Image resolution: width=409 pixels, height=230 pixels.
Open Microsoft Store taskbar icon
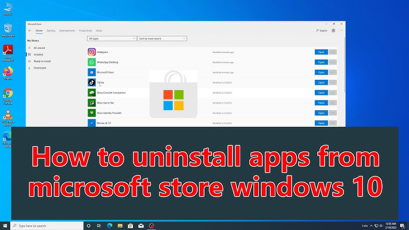click(x=131, y=226)
